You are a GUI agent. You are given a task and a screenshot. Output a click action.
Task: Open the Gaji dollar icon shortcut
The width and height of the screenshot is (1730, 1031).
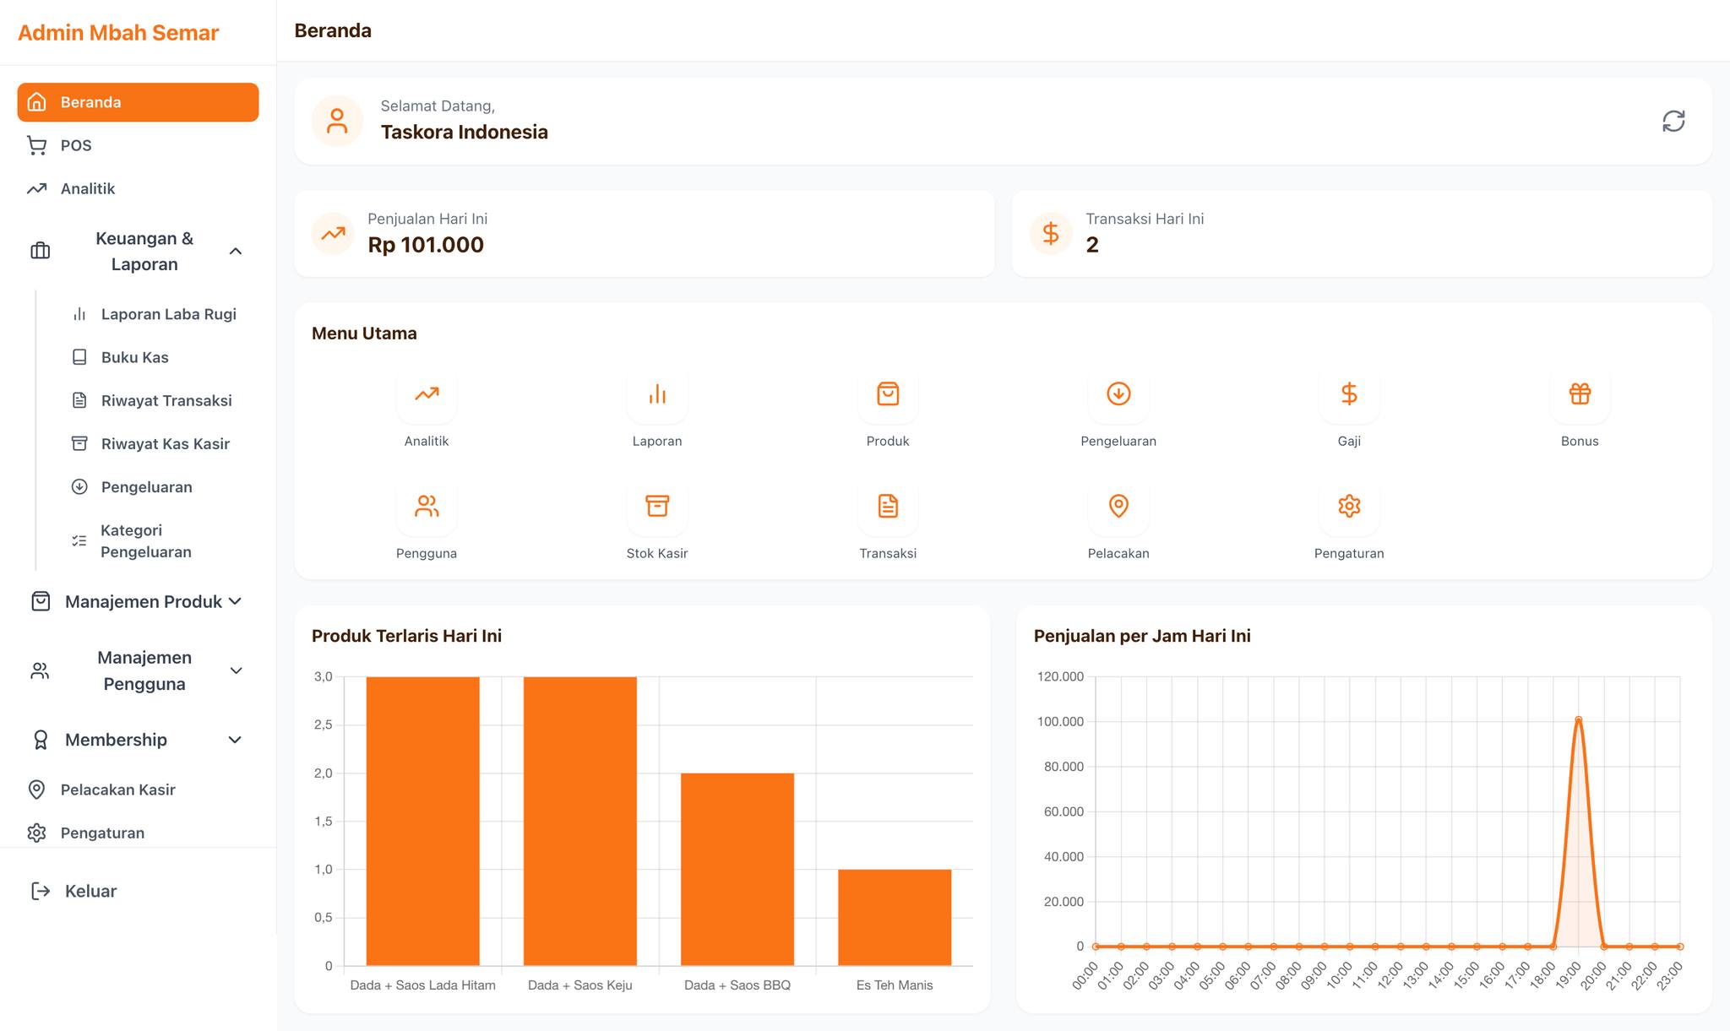(1349, 394)
